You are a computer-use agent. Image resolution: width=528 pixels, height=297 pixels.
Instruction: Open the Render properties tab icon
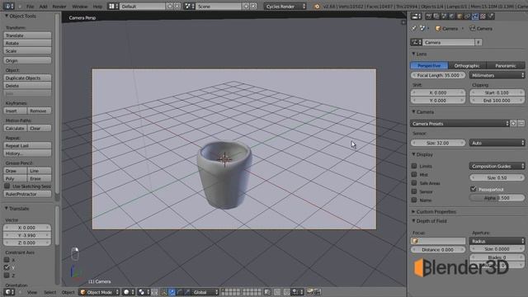click(x=429, y=16)
